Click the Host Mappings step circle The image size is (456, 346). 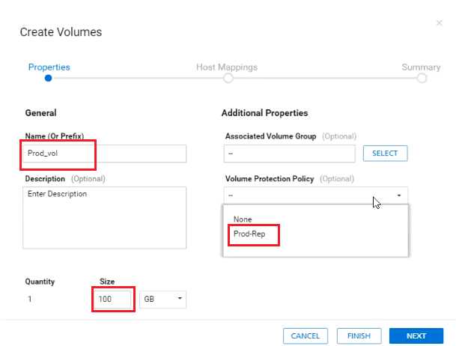coord(228,77)
